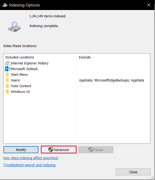Click the Users folder icon
Viewport: 155px width, 180px height.
[7, 80]
